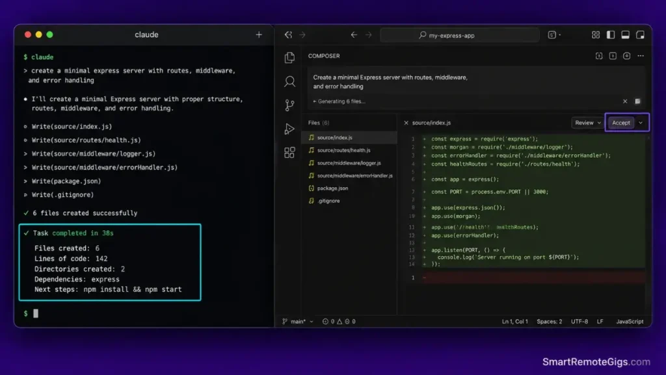Open the Search icon in activity bar

coord(289,81)
